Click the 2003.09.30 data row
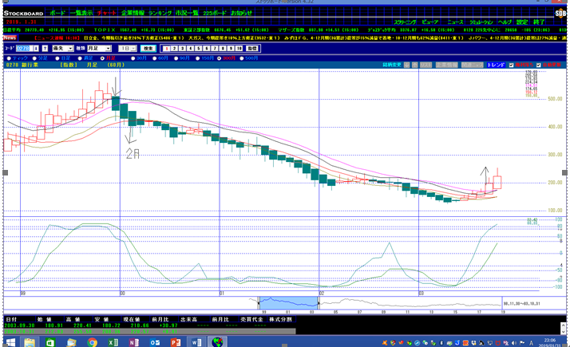 click(x=149, y=325)
